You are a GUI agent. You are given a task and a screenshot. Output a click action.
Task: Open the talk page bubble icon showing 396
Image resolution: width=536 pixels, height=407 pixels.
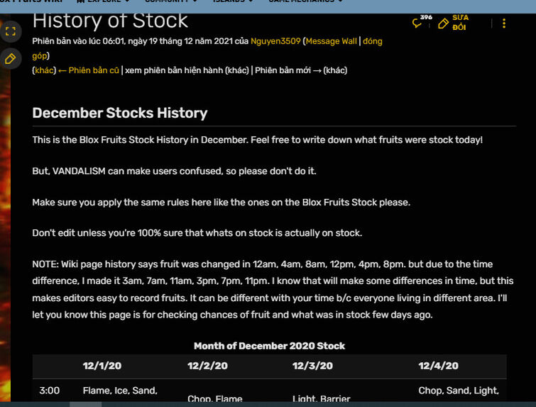[417, 23]
